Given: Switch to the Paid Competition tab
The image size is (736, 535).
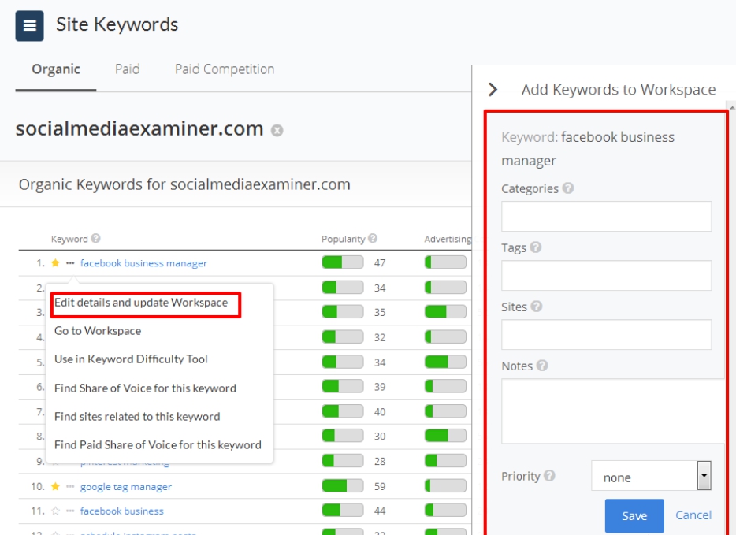Looking at the screenshot, I should point(225,69).
